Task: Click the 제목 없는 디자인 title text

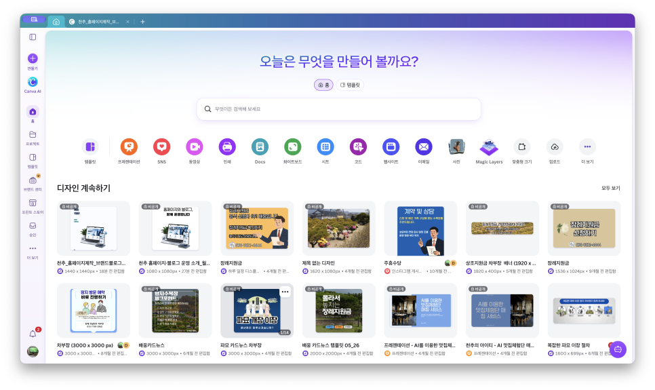Action: 318,263
